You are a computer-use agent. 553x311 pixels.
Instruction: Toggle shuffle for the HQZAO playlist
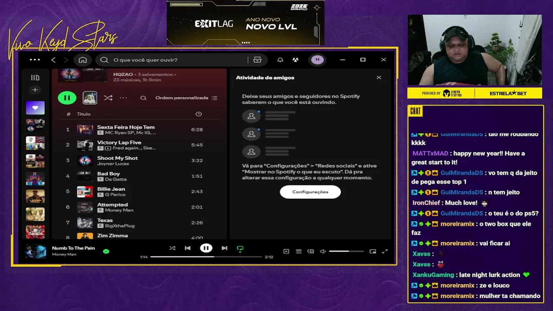[108, 98]
